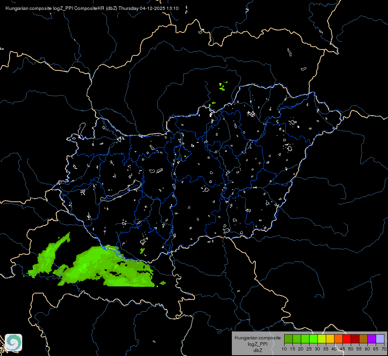Viewport: 388px width, 356px height.
Task: Select the 35-40 dBZ yellow swatch
Action: [x=330, y=339]
